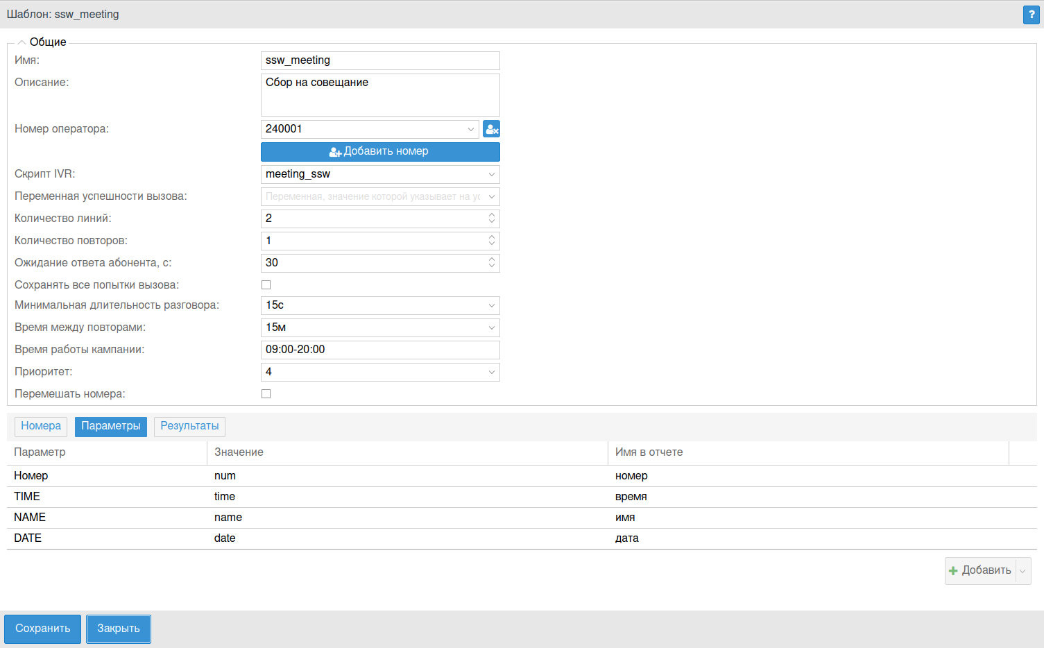Click the Имя text field
Image resolution: width=1044 pixels, height=648 pixels.
pos(380,60)
